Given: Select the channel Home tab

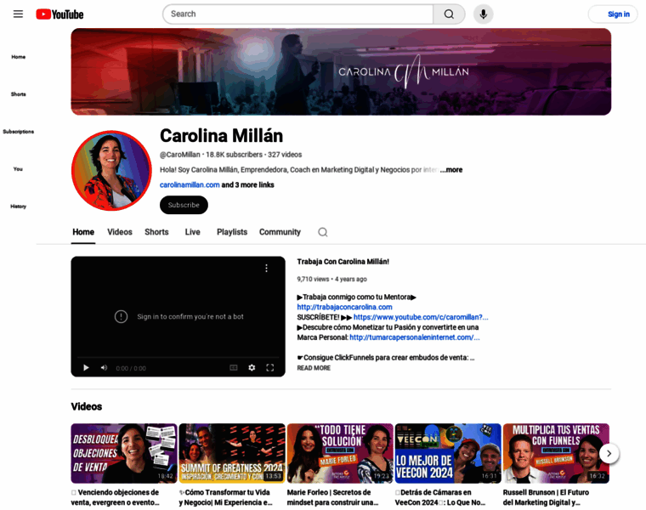Looking at the screenshot, I should [83, 232].
